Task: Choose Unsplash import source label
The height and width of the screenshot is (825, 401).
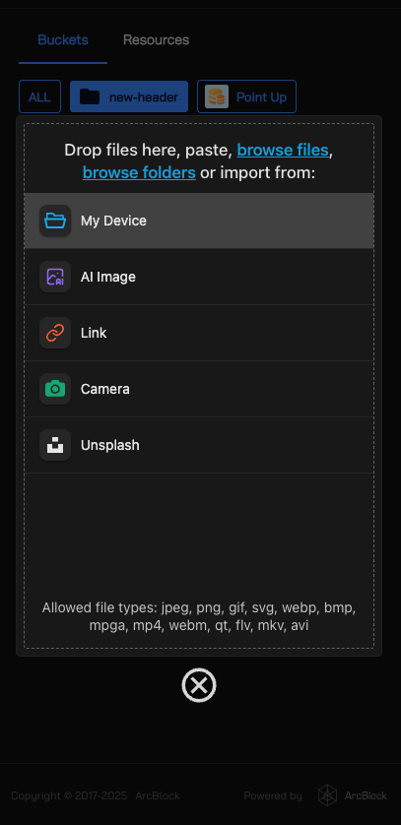Action: pyautogui.click(x=110, y=445)
